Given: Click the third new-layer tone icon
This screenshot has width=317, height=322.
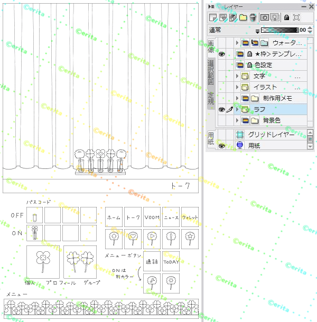Looking at the screenshot, I should 233,17.
